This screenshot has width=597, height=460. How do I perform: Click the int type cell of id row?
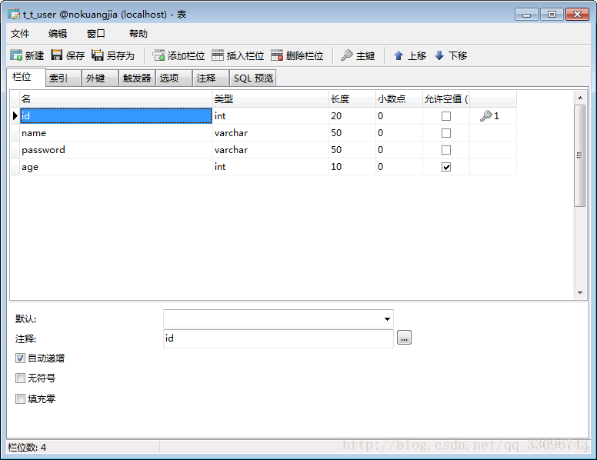pos(270,115)
